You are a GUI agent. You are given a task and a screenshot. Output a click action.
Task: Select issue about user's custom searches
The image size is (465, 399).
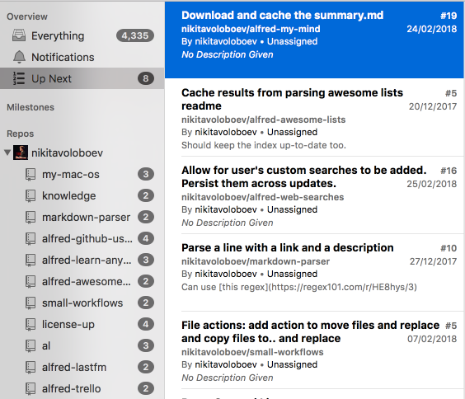tap(315, 195)
